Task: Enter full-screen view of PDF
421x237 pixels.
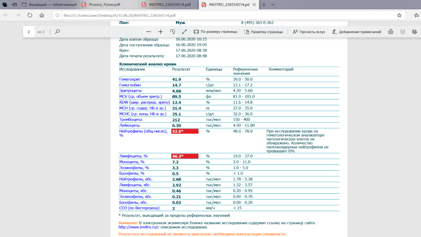Action: click(x=184, y=32)
